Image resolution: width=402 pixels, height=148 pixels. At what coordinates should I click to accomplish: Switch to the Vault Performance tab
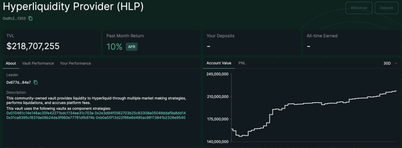38,63
